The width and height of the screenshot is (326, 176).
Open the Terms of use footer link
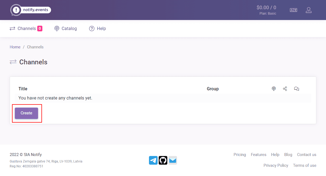tap(305, 165)
